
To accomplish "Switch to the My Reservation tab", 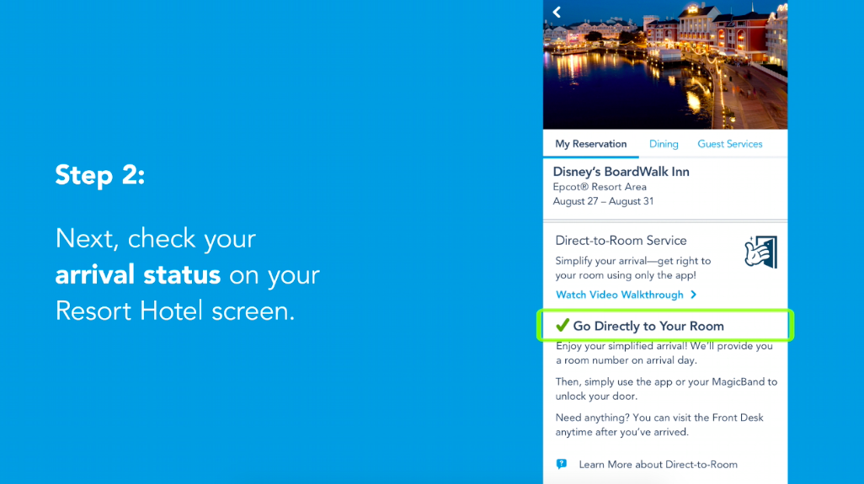I will click(x=590, y=144).
